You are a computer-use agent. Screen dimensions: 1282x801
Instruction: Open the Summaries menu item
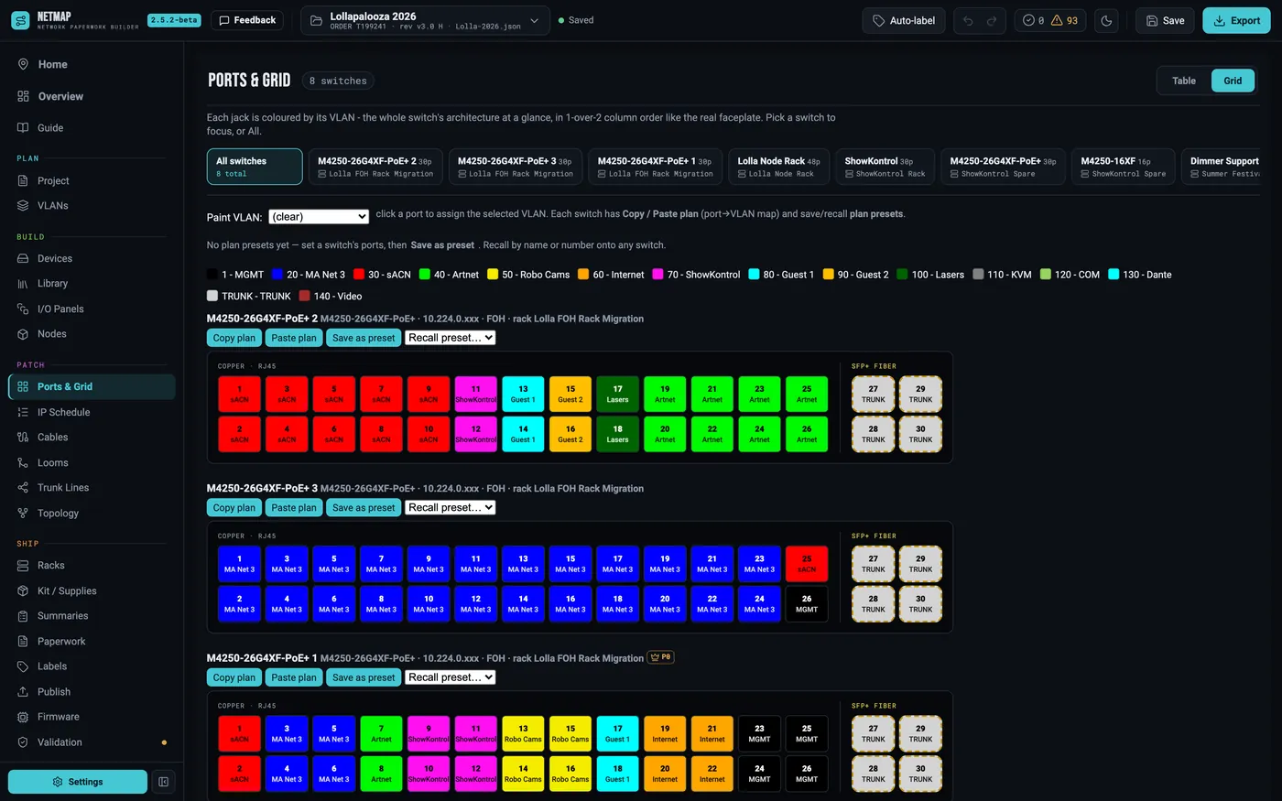[x=62, y=616]
